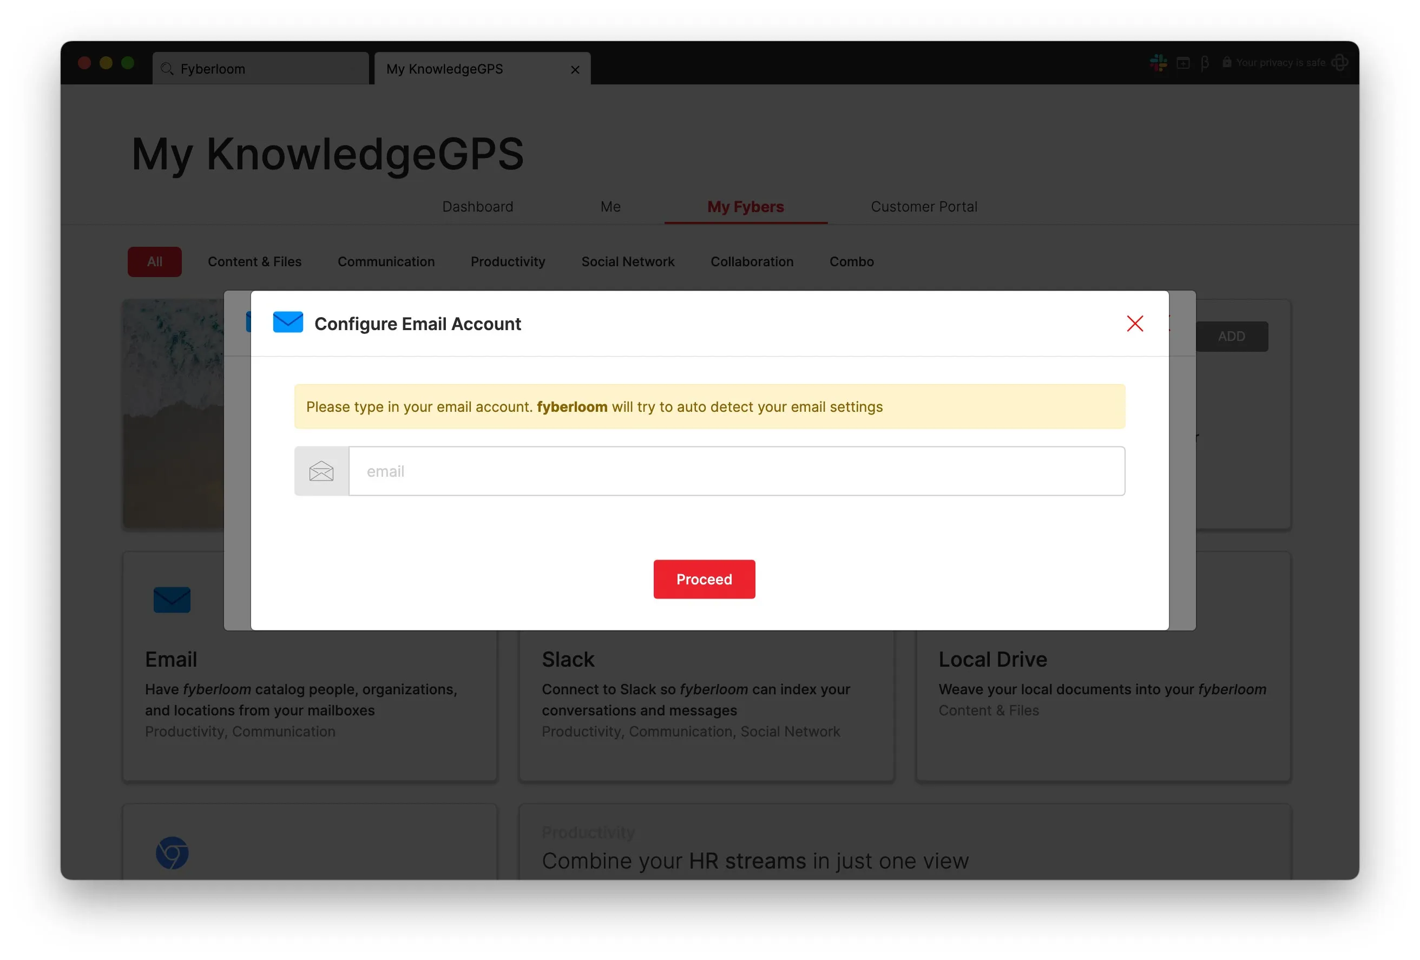Click the 'Your privacy is safe' text

click(1281, 62)
